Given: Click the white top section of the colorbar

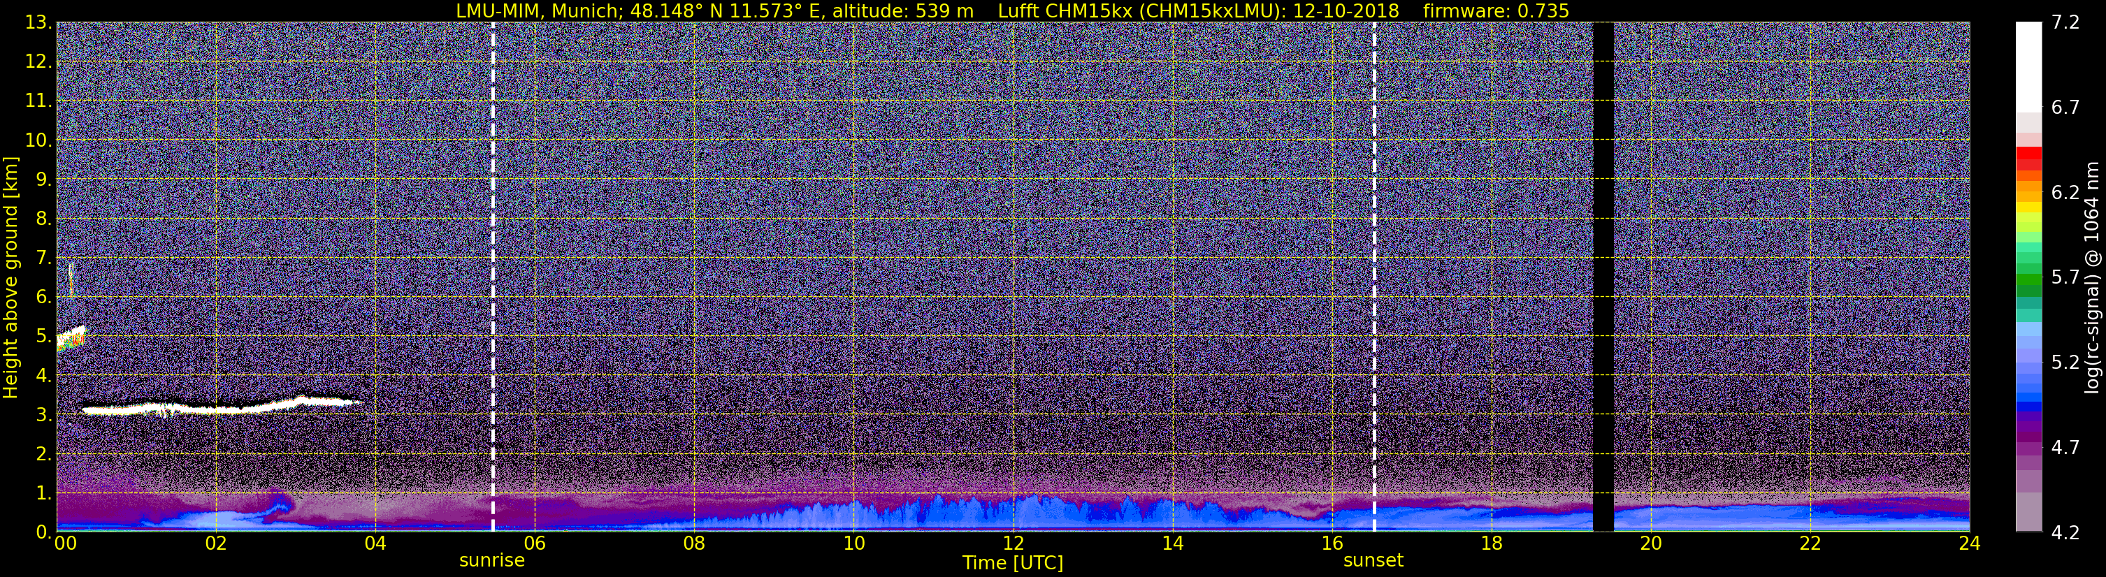Looking at the screenshot, I should (2028, 67).
